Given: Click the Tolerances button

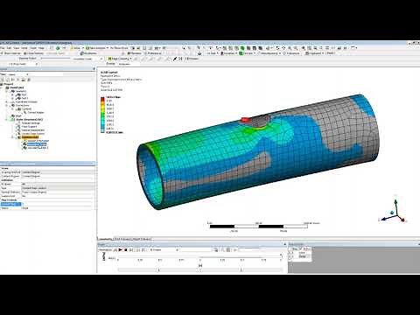Looking at the screenshot, I should click(291, 53).
